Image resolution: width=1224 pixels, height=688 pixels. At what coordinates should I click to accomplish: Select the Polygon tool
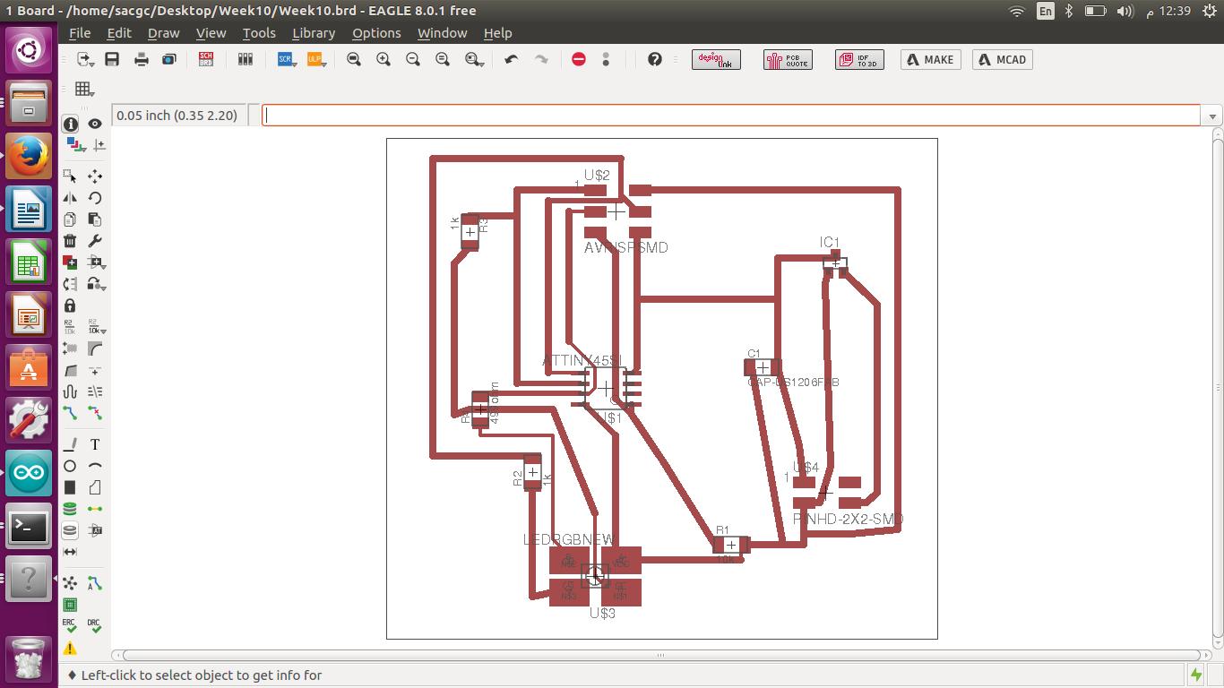(x=95, y=487)
